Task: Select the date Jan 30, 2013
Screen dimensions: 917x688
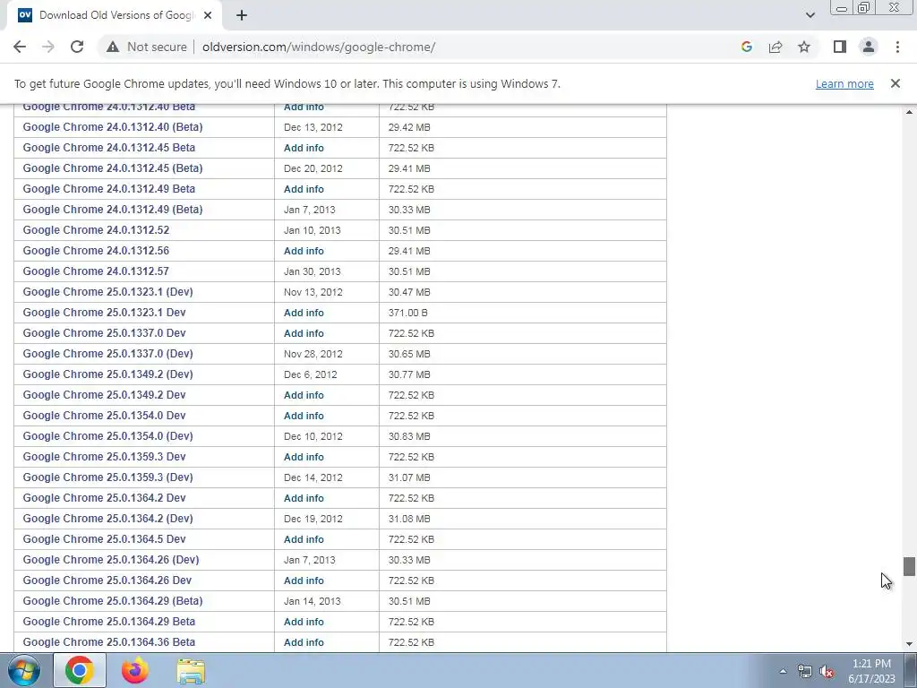Action: click(x=313, y=271)
